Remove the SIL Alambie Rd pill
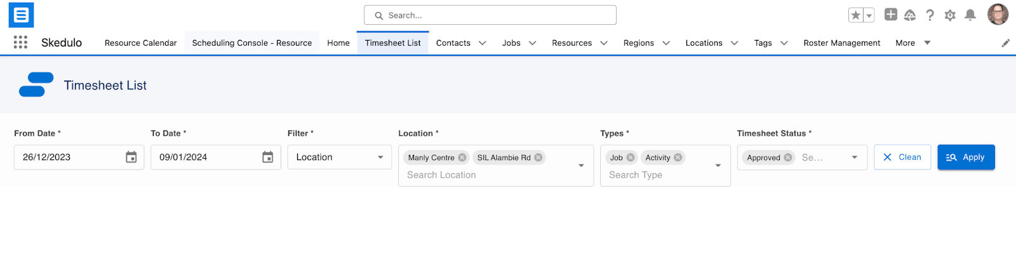The height and width of the screenshot is (278, 1016). pos(538,157)
